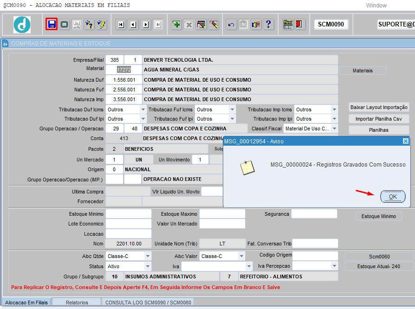Screen dimensions: 415x309
Task: Open the CONSULTA LOG SCM0090 / SCM0060 tab
Action: [148, 303]
